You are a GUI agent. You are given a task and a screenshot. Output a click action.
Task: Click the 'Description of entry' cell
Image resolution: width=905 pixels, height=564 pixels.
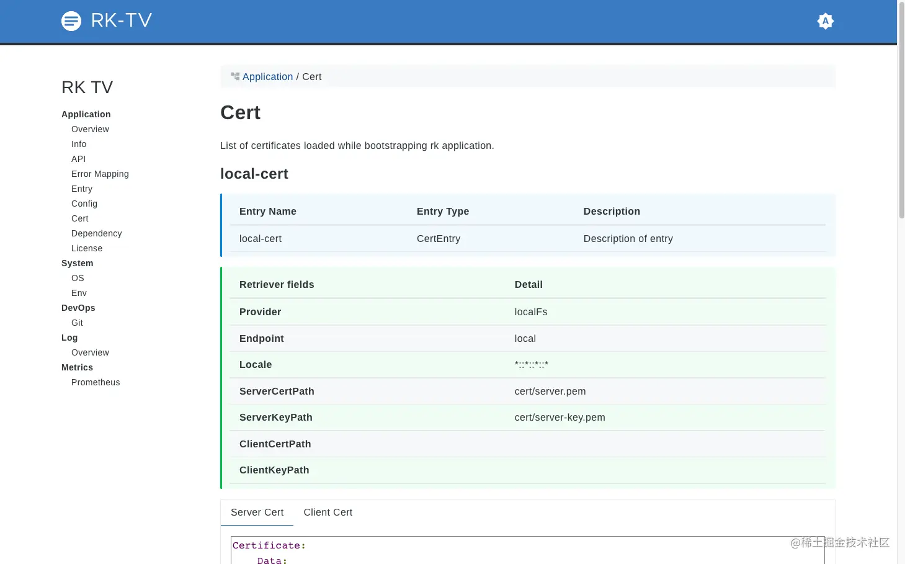pos(628,239)
